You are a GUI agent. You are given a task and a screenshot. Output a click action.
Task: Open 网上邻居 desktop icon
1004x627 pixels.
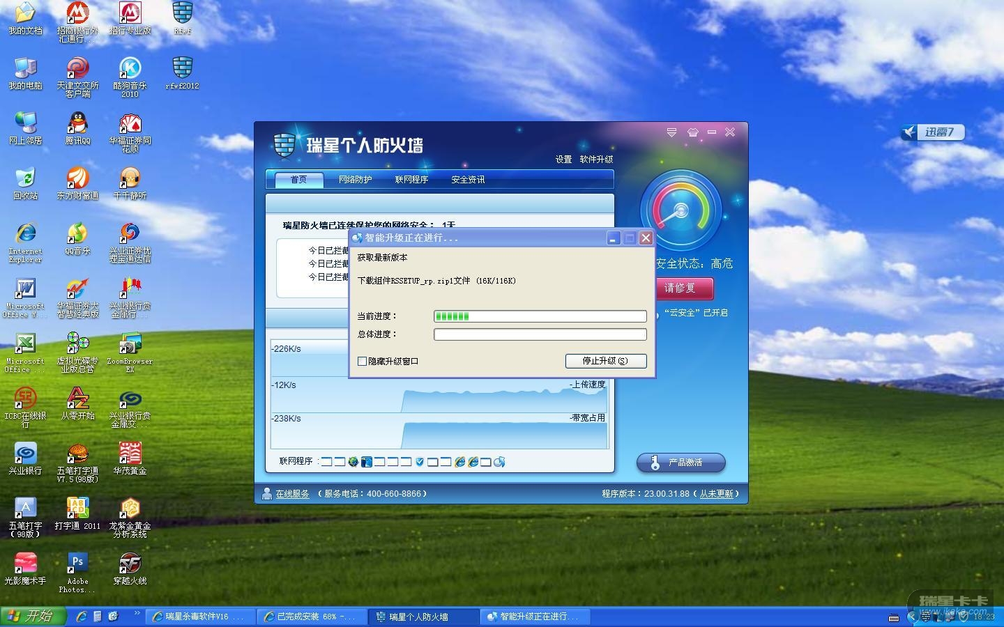tap(25, 129)
